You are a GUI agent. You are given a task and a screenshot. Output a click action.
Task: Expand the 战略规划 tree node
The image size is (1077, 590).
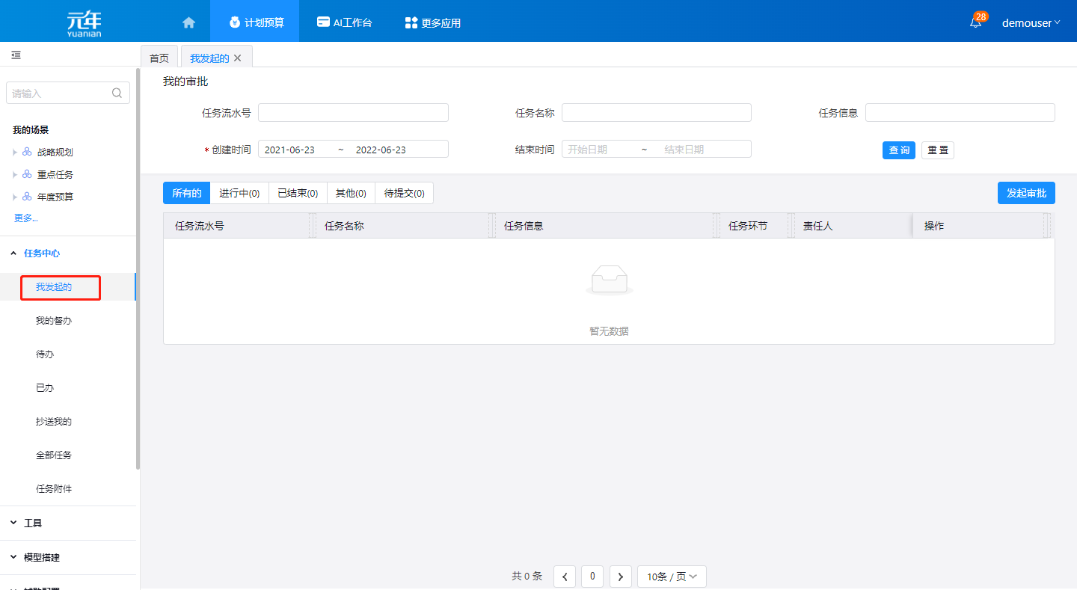(14, 153)
